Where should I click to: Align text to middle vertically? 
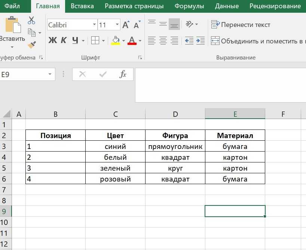tap(163, 24)
